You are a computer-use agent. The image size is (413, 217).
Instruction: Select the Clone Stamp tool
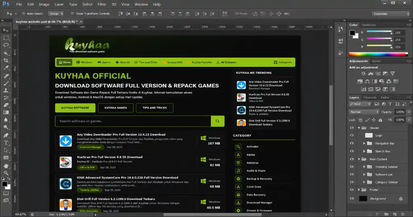(x=6, y=91)
